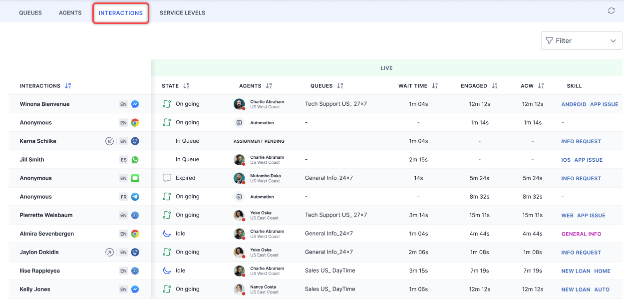The width and height of the screenshot is (624, 299).
Task: Click AUTO skill tag for Kelly Jones
Action: (602, 290)
